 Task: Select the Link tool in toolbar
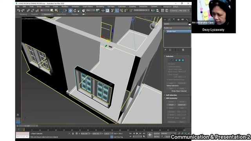pos(28,11)
